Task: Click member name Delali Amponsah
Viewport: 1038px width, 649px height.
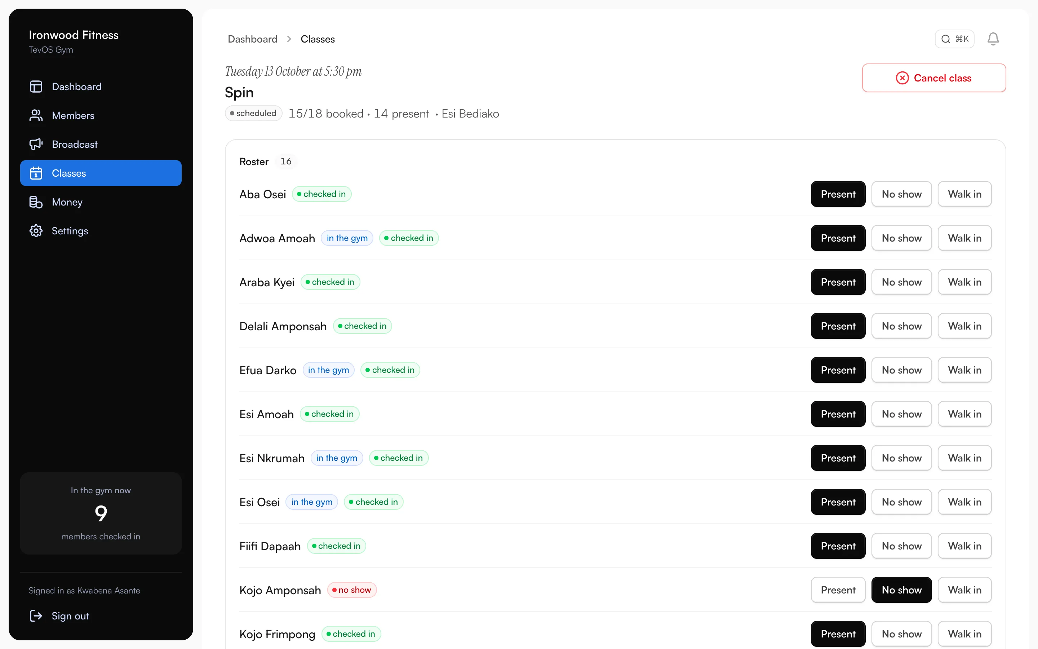Action: [283, 327]
